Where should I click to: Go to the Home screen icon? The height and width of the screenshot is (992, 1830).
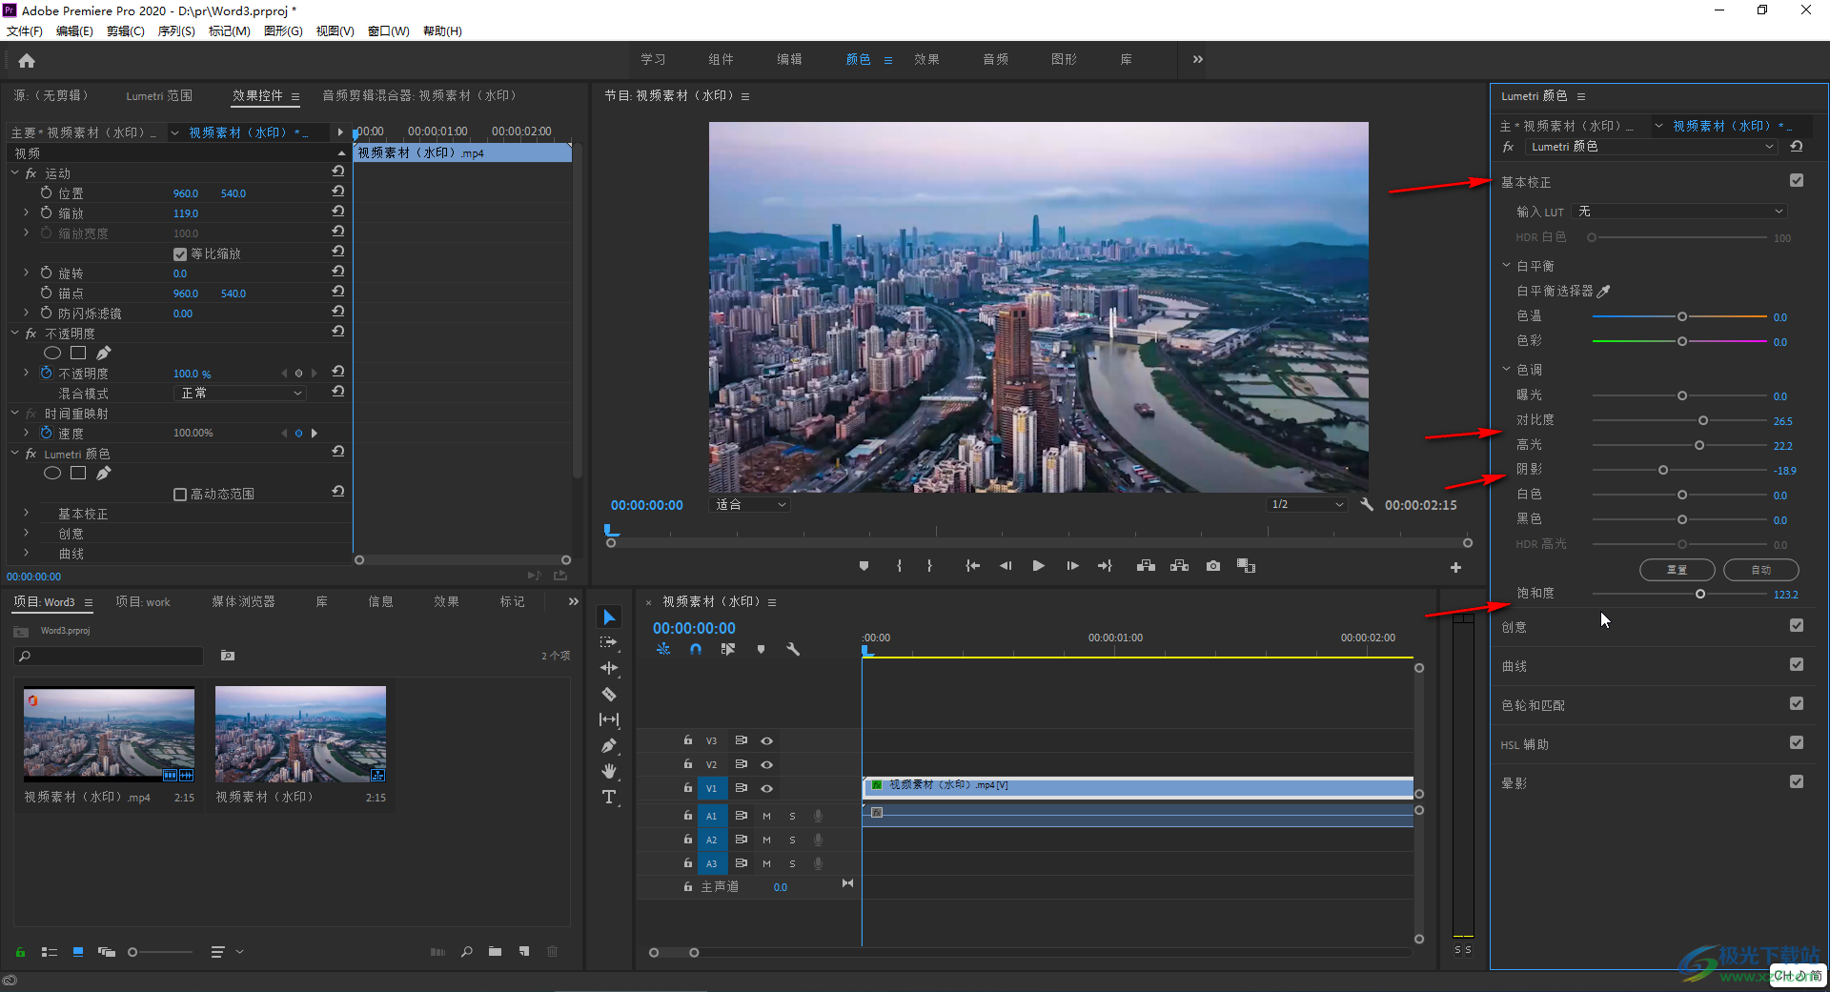point(27,61)
